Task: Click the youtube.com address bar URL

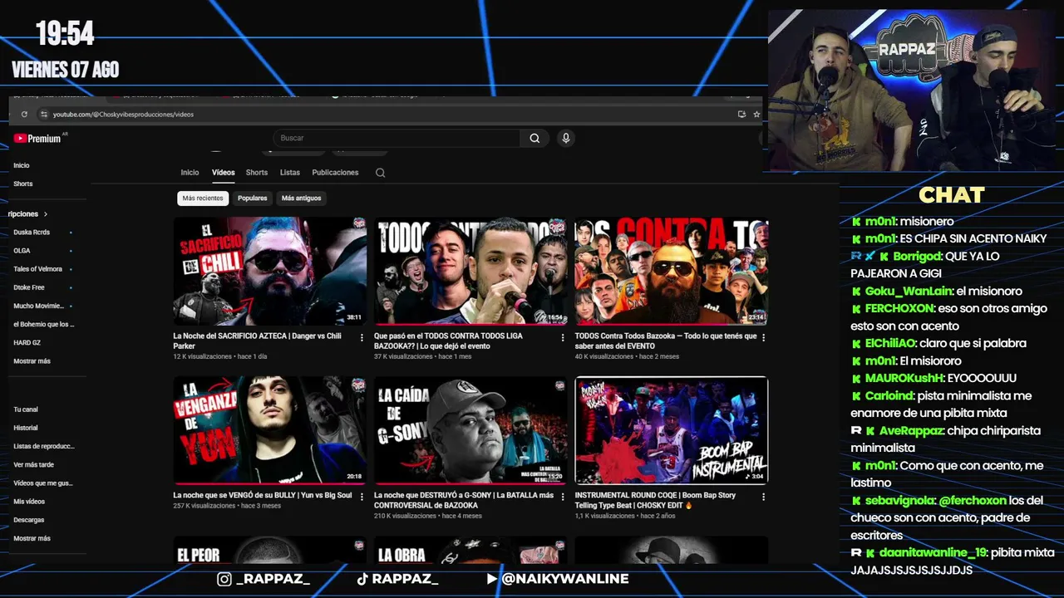Action: coord(123,115)
